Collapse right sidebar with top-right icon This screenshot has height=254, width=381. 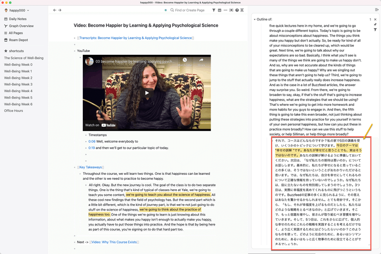tap(376, 10)
